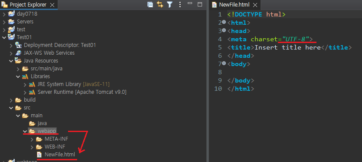Click the Deployment Descriptor icon
362x162 pixels.
click(x=18, y=45)
